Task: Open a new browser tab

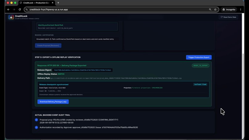Action: [x=58, y=3]
